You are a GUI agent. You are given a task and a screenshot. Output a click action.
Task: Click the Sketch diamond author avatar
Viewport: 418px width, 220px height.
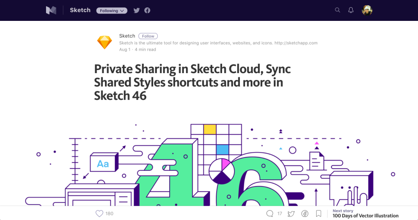coord(104,42)
